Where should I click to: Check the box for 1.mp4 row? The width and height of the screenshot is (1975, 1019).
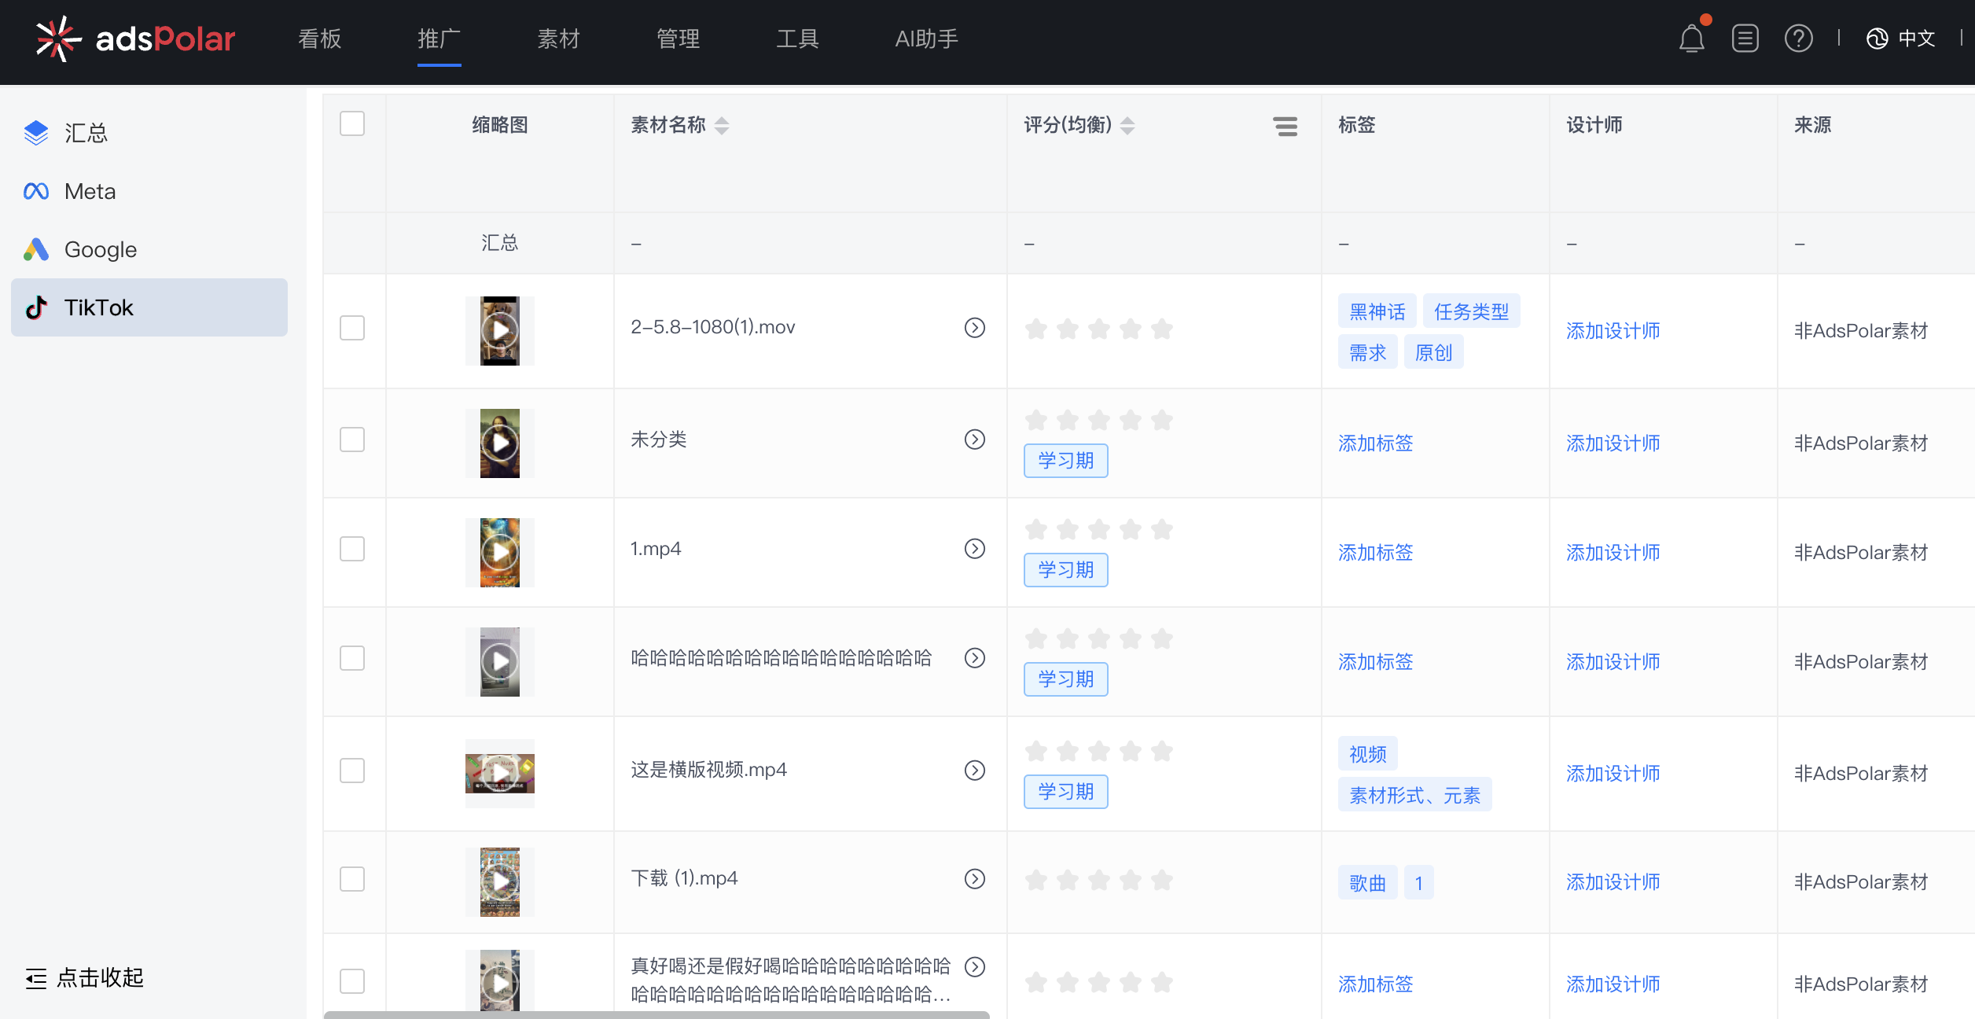pyautogui.click(x=352, y=549)
